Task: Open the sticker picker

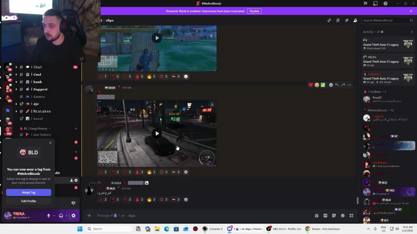Action: [334, 215]
